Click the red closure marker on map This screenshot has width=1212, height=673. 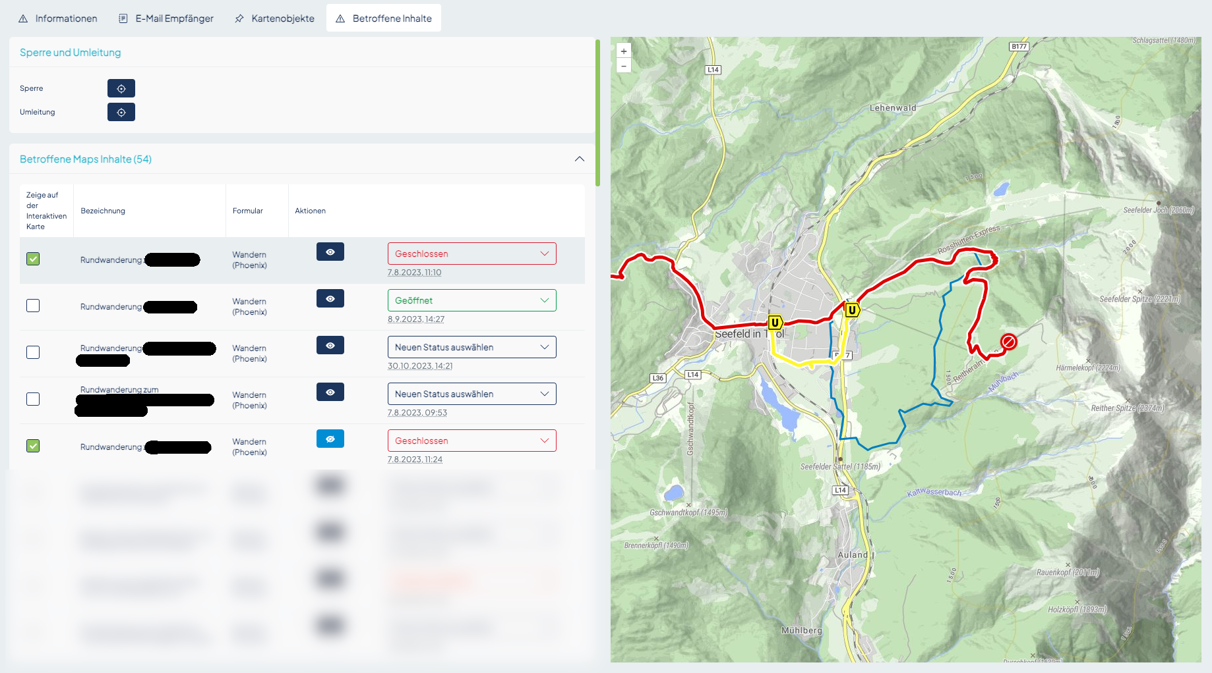tap(1008, 341)
